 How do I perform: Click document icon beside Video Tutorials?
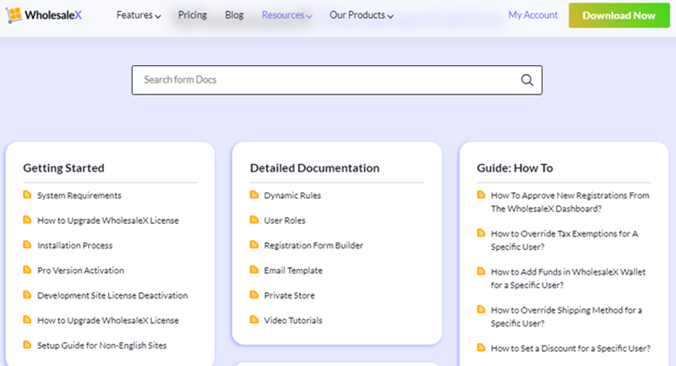point(254,320)
